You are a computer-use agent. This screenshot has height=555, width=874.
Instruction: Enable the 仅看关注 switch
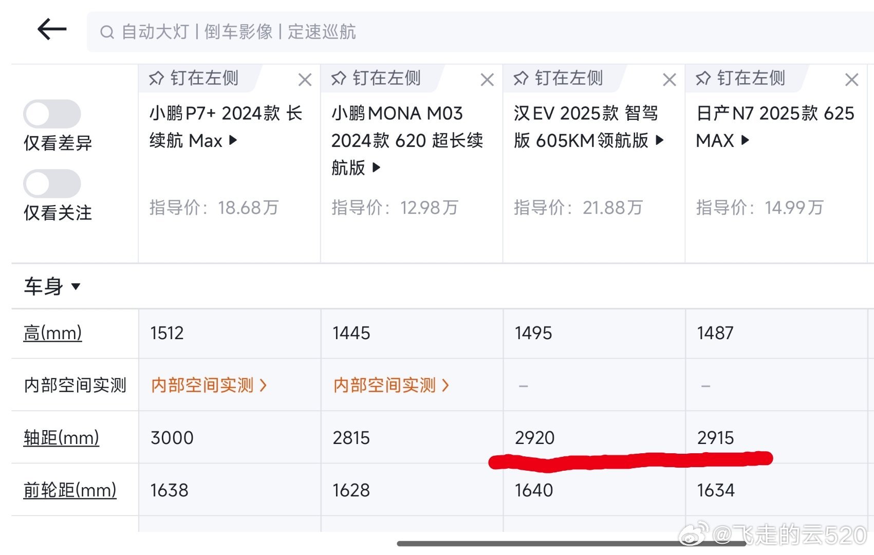click(52, 183)
